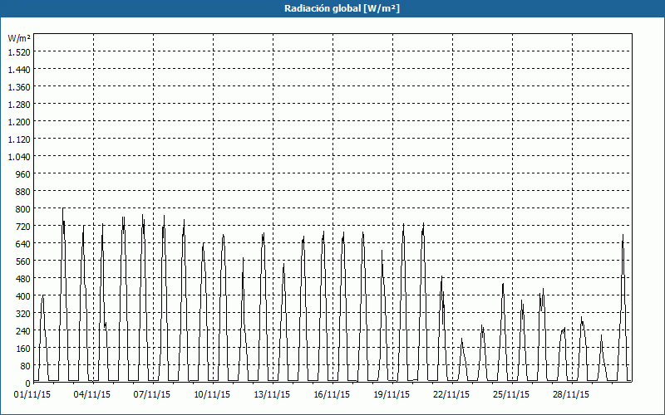The image size is (665, 415).
Task: Click the 960 y-axis value
Action: point(23,174)
